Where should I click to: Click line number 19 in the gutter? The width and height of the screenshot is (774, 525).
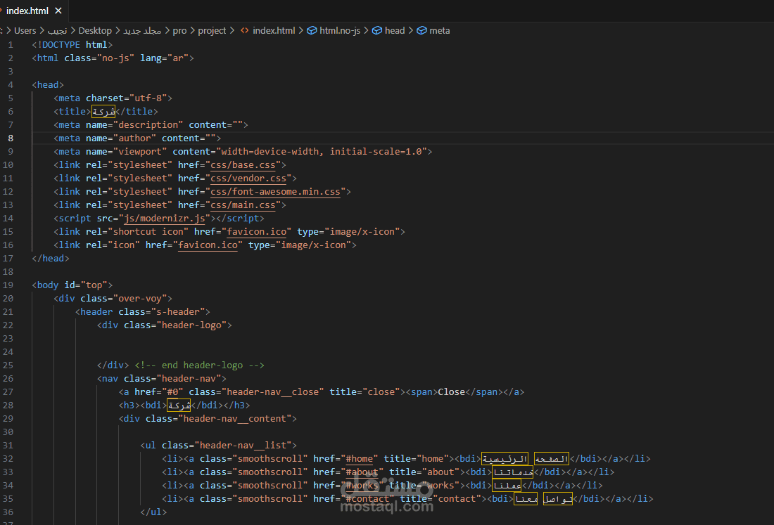click(x=8, y=285)
